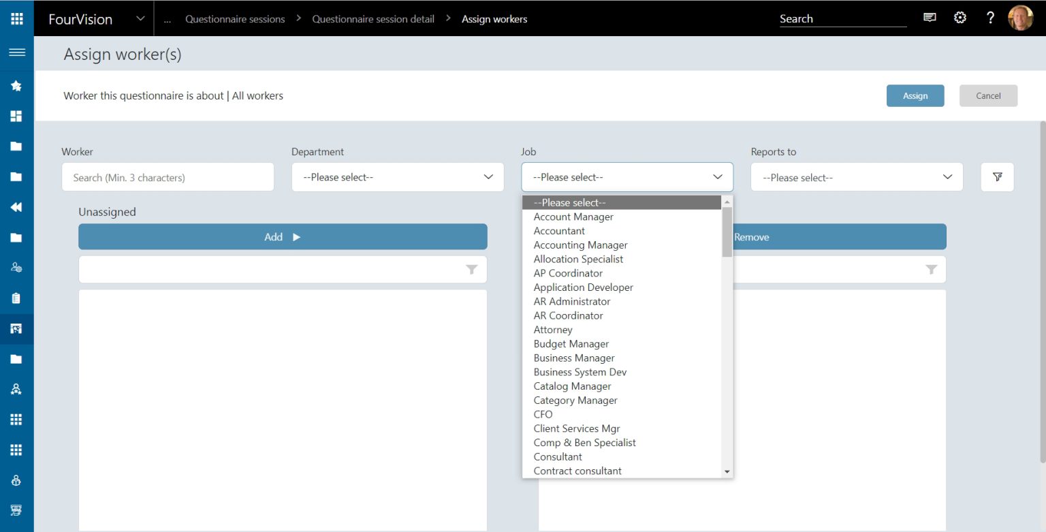Click the help question mark icon
1046x532 pixels.
pos(990,18)
